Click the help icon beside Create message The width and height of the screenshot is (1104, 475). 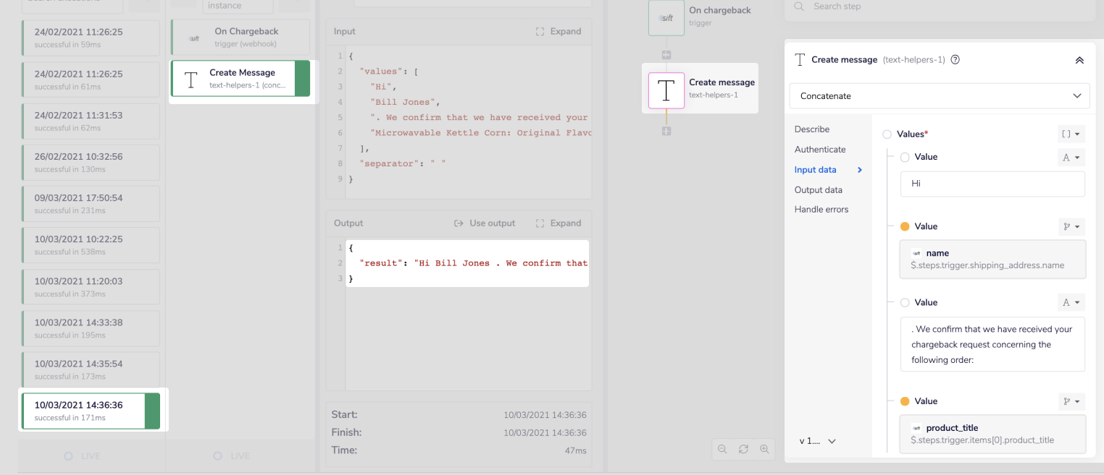pyautogui.click(x=955, y=60)
